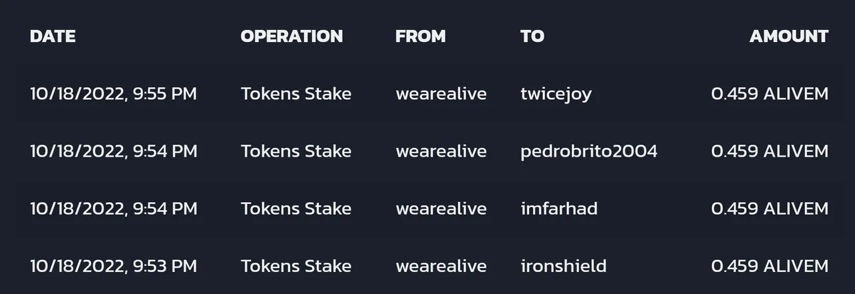The width and height of the screenshot is (855, 294).
Task: Click the FROM column header
Action: [420, 36]
